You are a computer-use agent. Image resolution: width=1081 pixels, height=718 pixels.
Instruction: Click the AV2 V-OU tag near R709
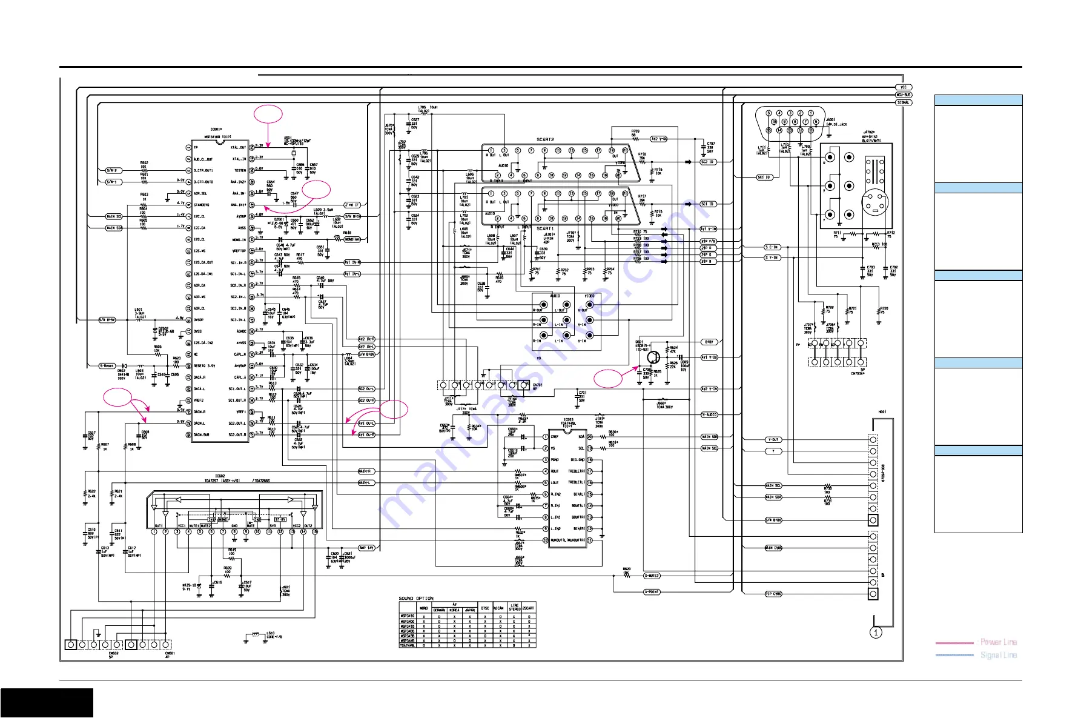pyautogui.click(x=659, y=139)
